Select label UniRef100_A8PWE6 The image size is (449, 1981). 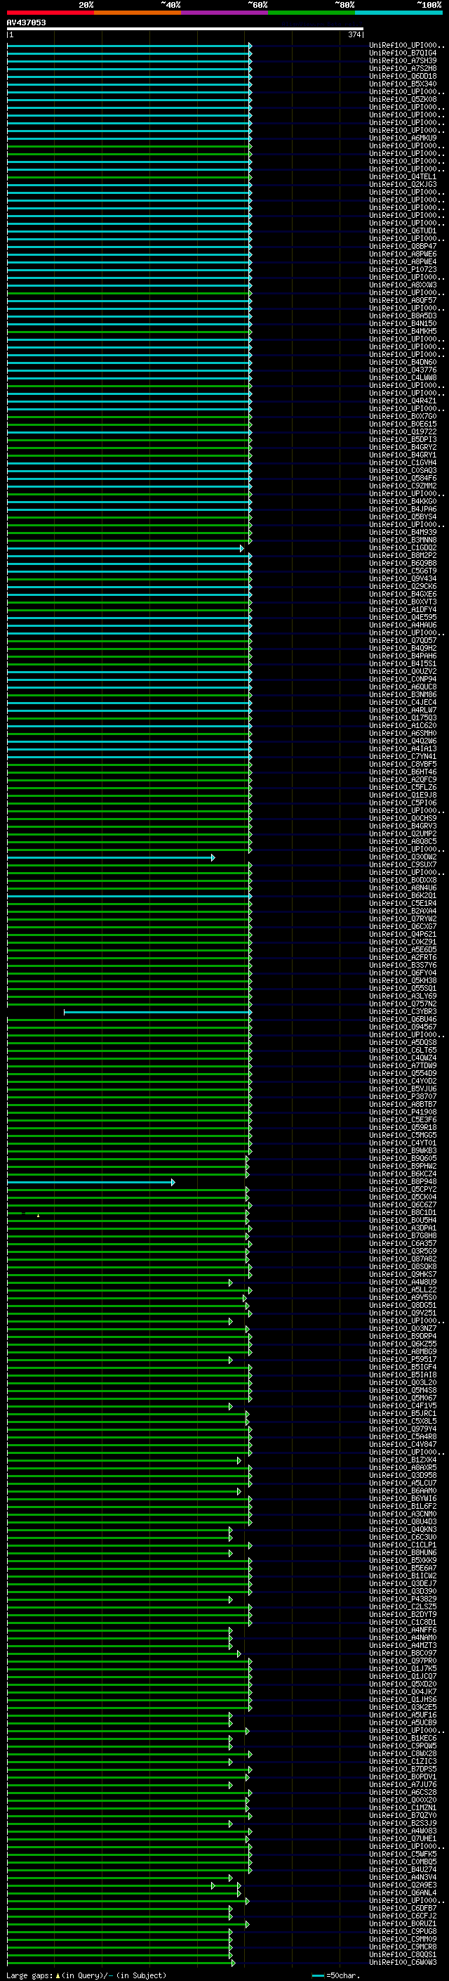[x=402, y=254]
